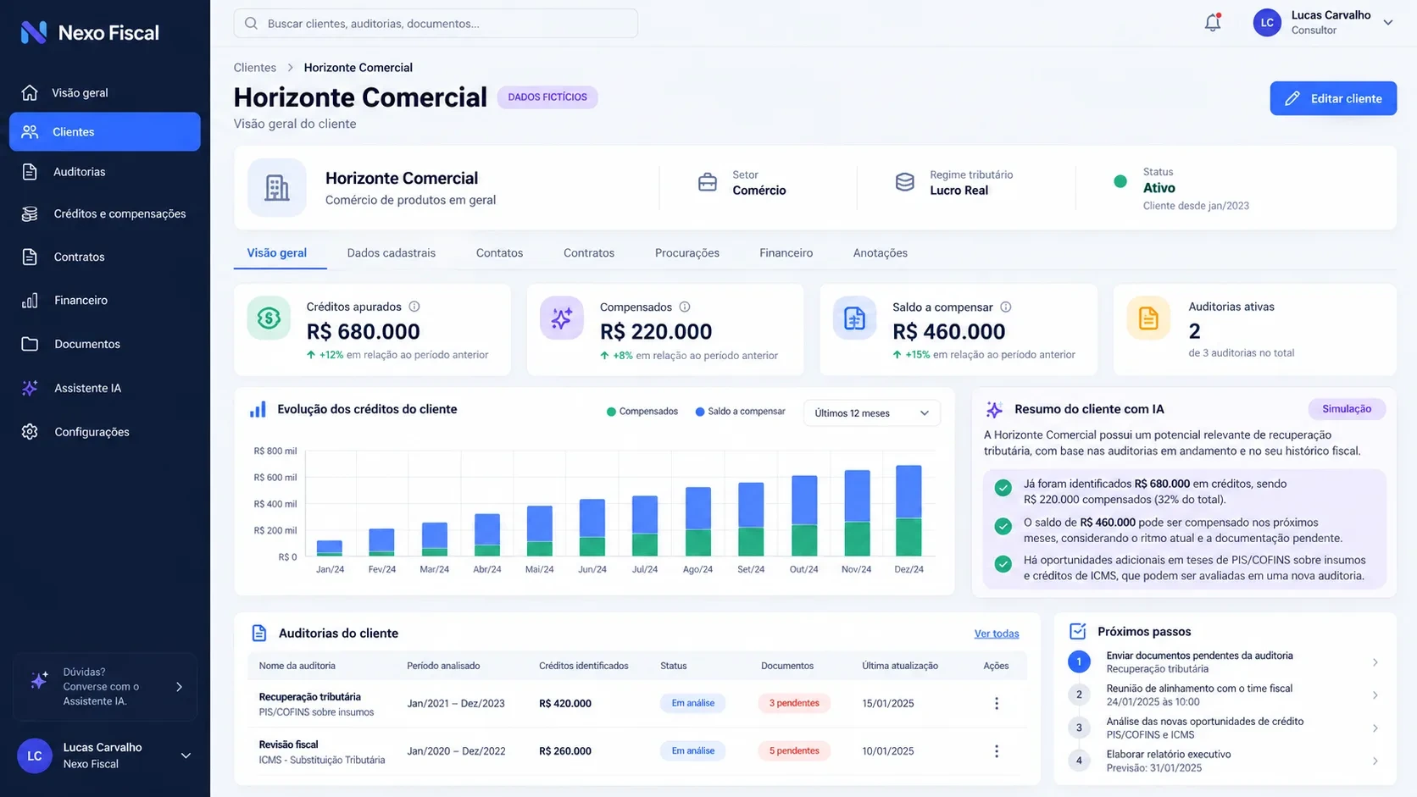Go to Créditos e compensações

click(105, 214)
